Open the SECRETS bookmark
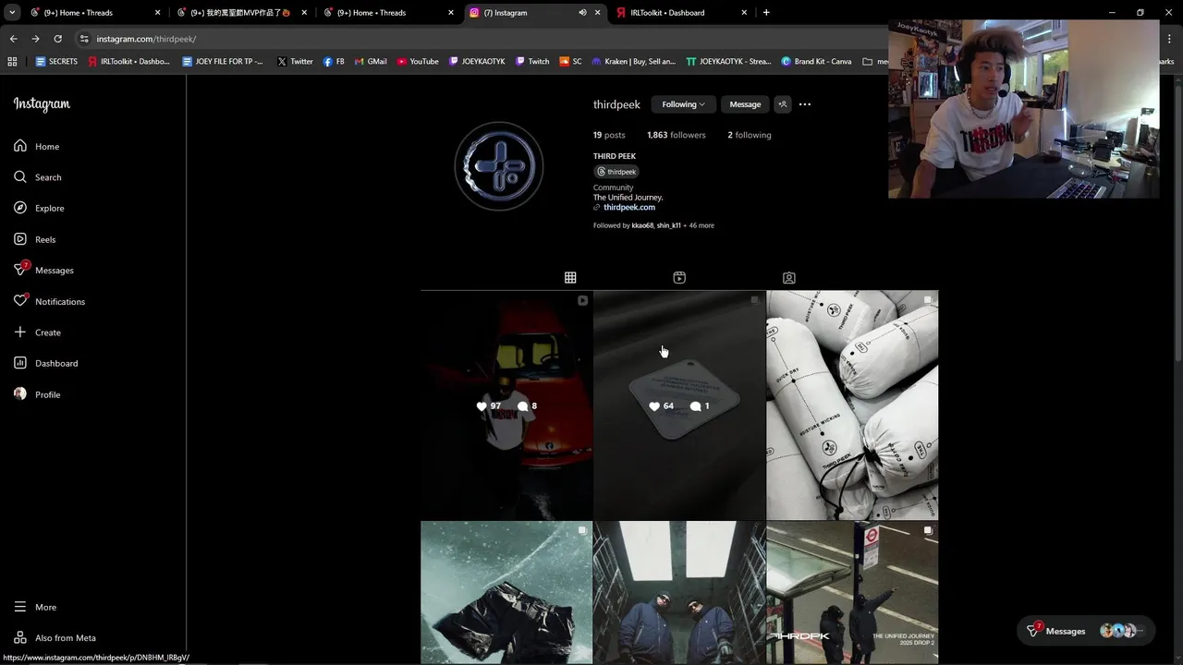The image size is (1183, 665). (56, 62)
